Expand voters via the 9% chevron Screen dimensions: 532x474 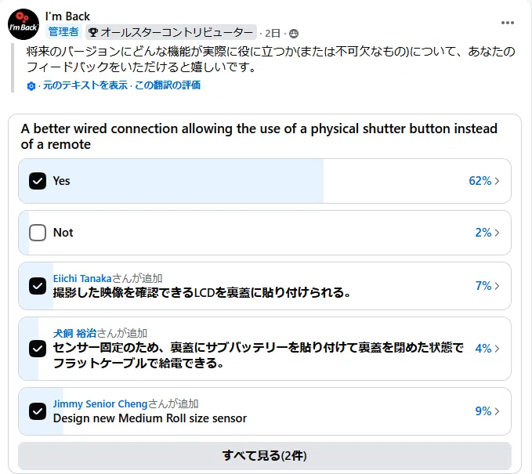[x=497, y=411]
